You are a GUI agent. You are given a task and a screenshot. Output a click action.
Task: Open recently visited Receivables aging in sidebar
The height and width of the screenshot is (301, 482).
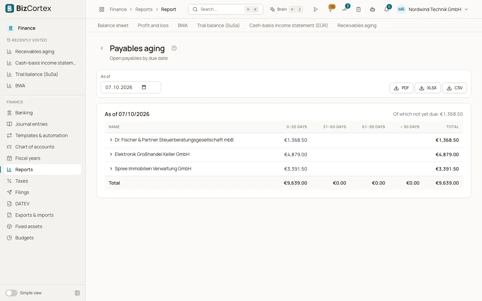tap(43, 52)
